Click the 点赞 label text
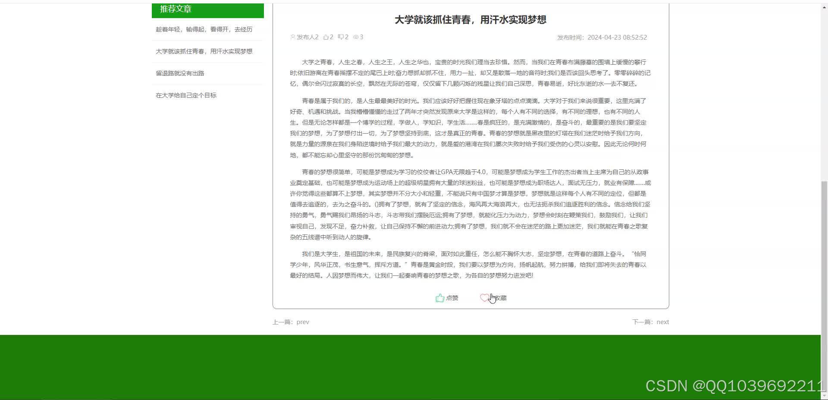The image size is (828, 400). click(x=452, y=298)
